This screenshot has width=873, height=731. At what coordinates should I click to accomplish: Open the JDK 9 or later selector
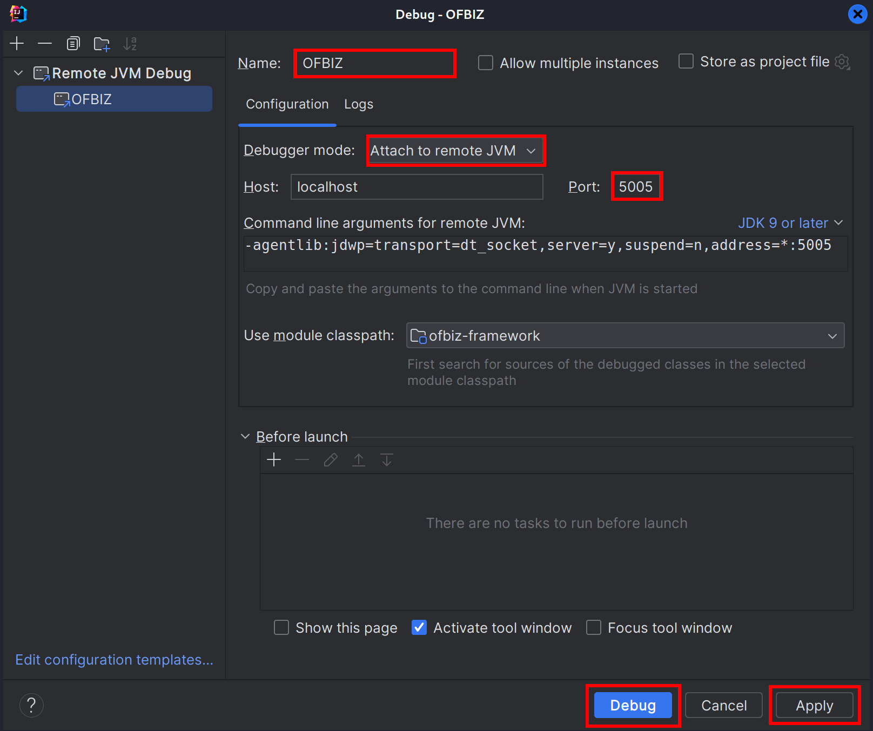[x=790, y=223]
